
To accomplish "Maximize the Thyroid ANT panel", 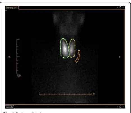I will tap(120, 7).
